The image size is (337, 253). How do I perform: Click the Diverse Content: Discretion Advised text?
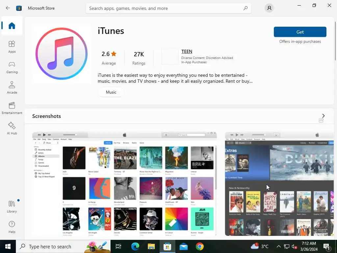207,58
